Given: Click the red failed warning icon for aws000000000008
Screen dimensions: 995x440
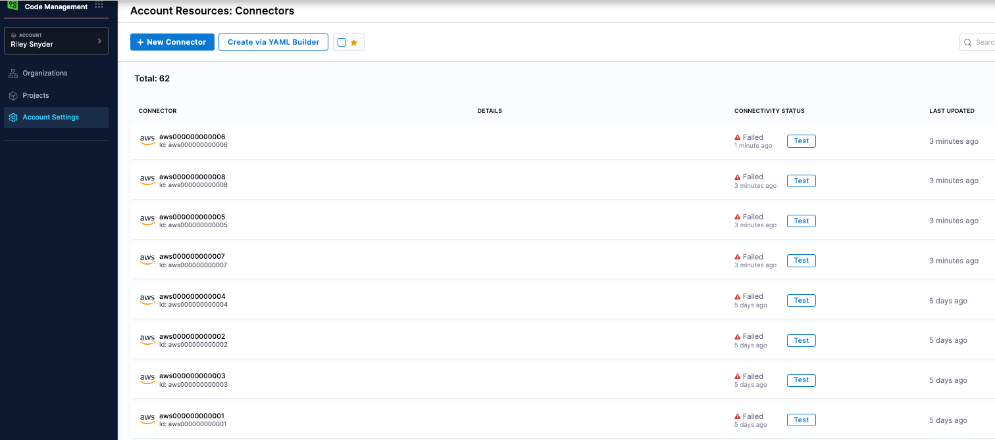Looking at the screenshot, I should pos(738,177).
